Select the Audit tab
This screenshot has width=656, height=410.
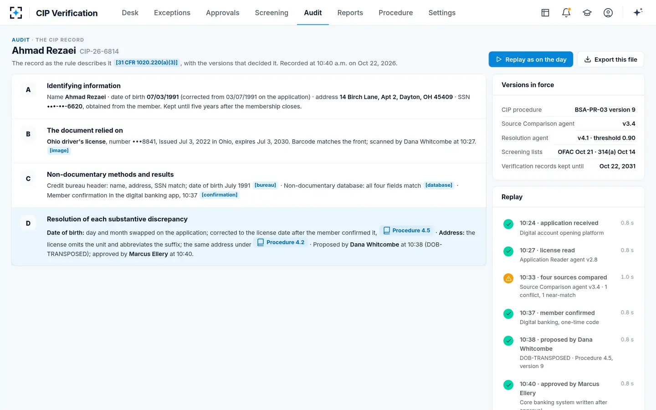coord(313,13)
